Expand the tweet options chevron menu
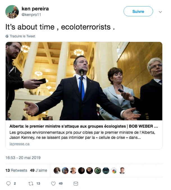Viewport: 171px width, 190px height. point(160,12)
